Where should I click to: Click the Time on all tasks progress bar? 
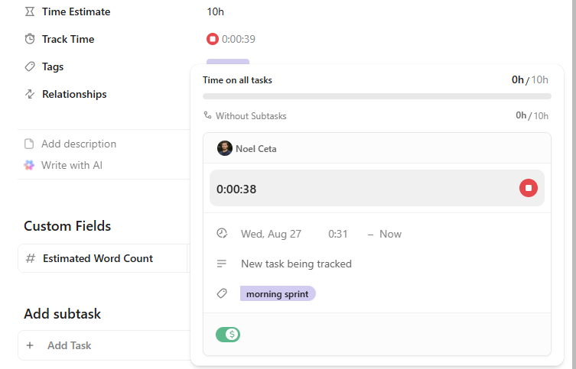point(377,96)
